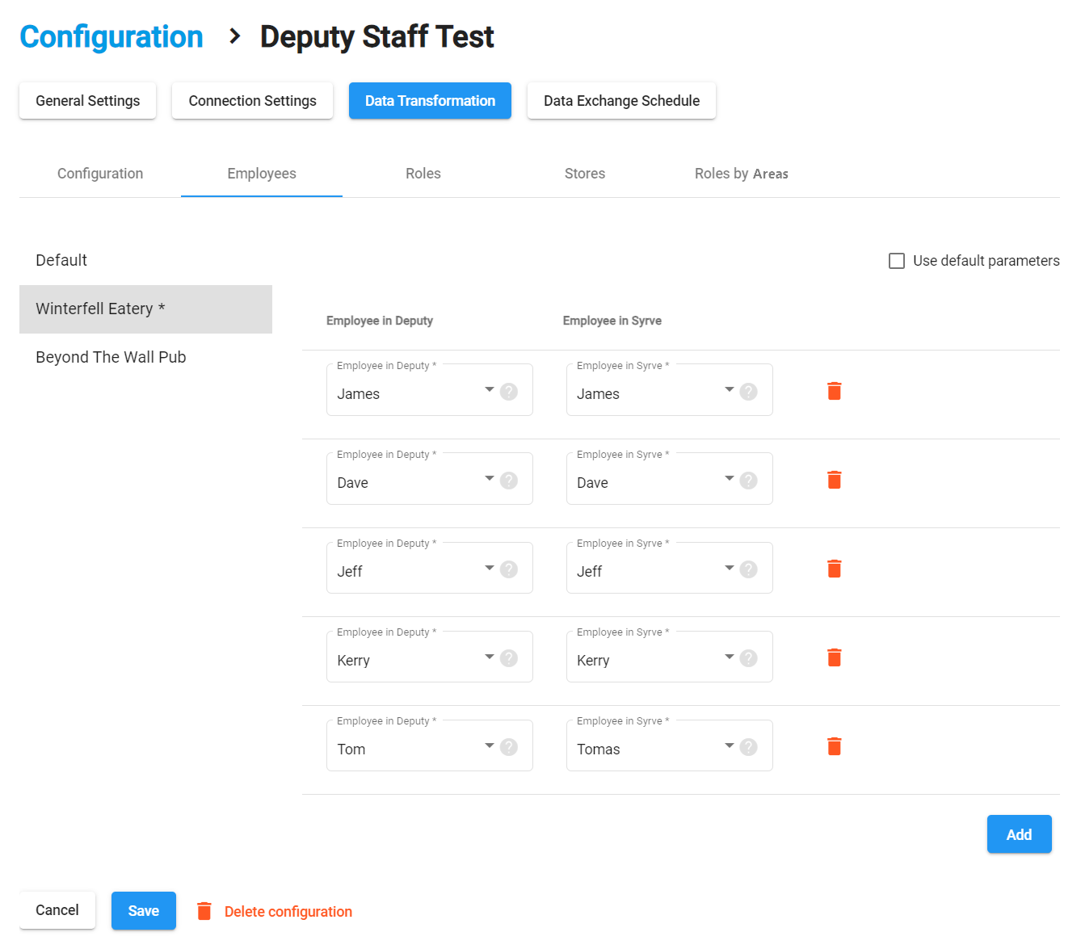Enable Use default parameters checkbox
Image resolution: width=1081 pixels, height=949 pixels.
[x=897, y=261]
